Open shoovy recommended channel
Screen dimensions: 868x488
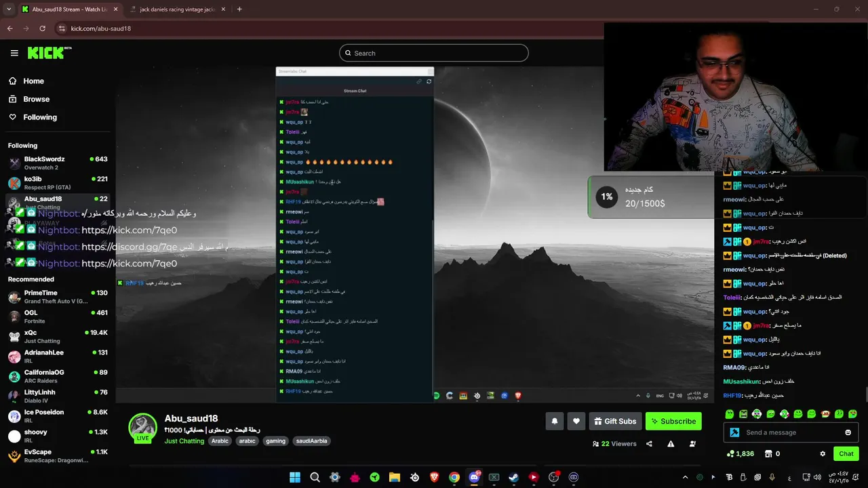pos(57,436)
